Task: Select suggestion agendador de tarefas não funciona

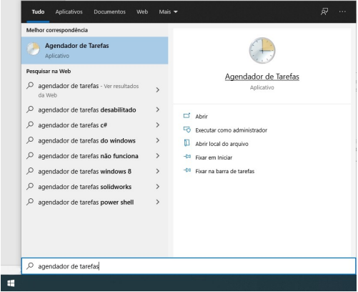Action: pyautogui.click(x=88, y=156)
